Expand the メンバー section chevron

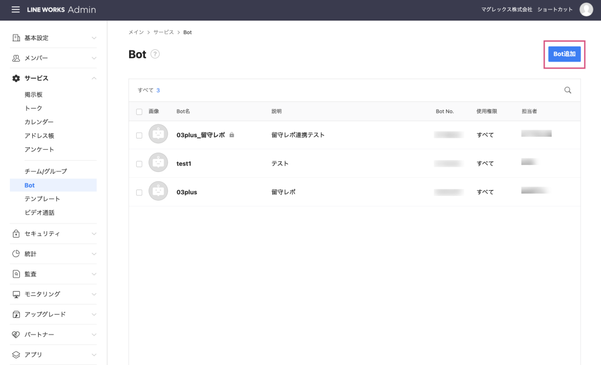94,58
